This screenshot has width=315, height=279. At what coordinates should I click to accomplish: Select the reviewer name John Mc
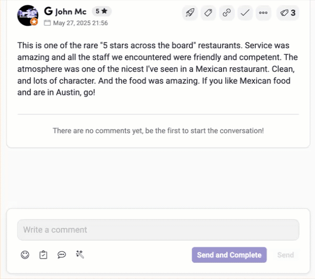tap(71, 12)
